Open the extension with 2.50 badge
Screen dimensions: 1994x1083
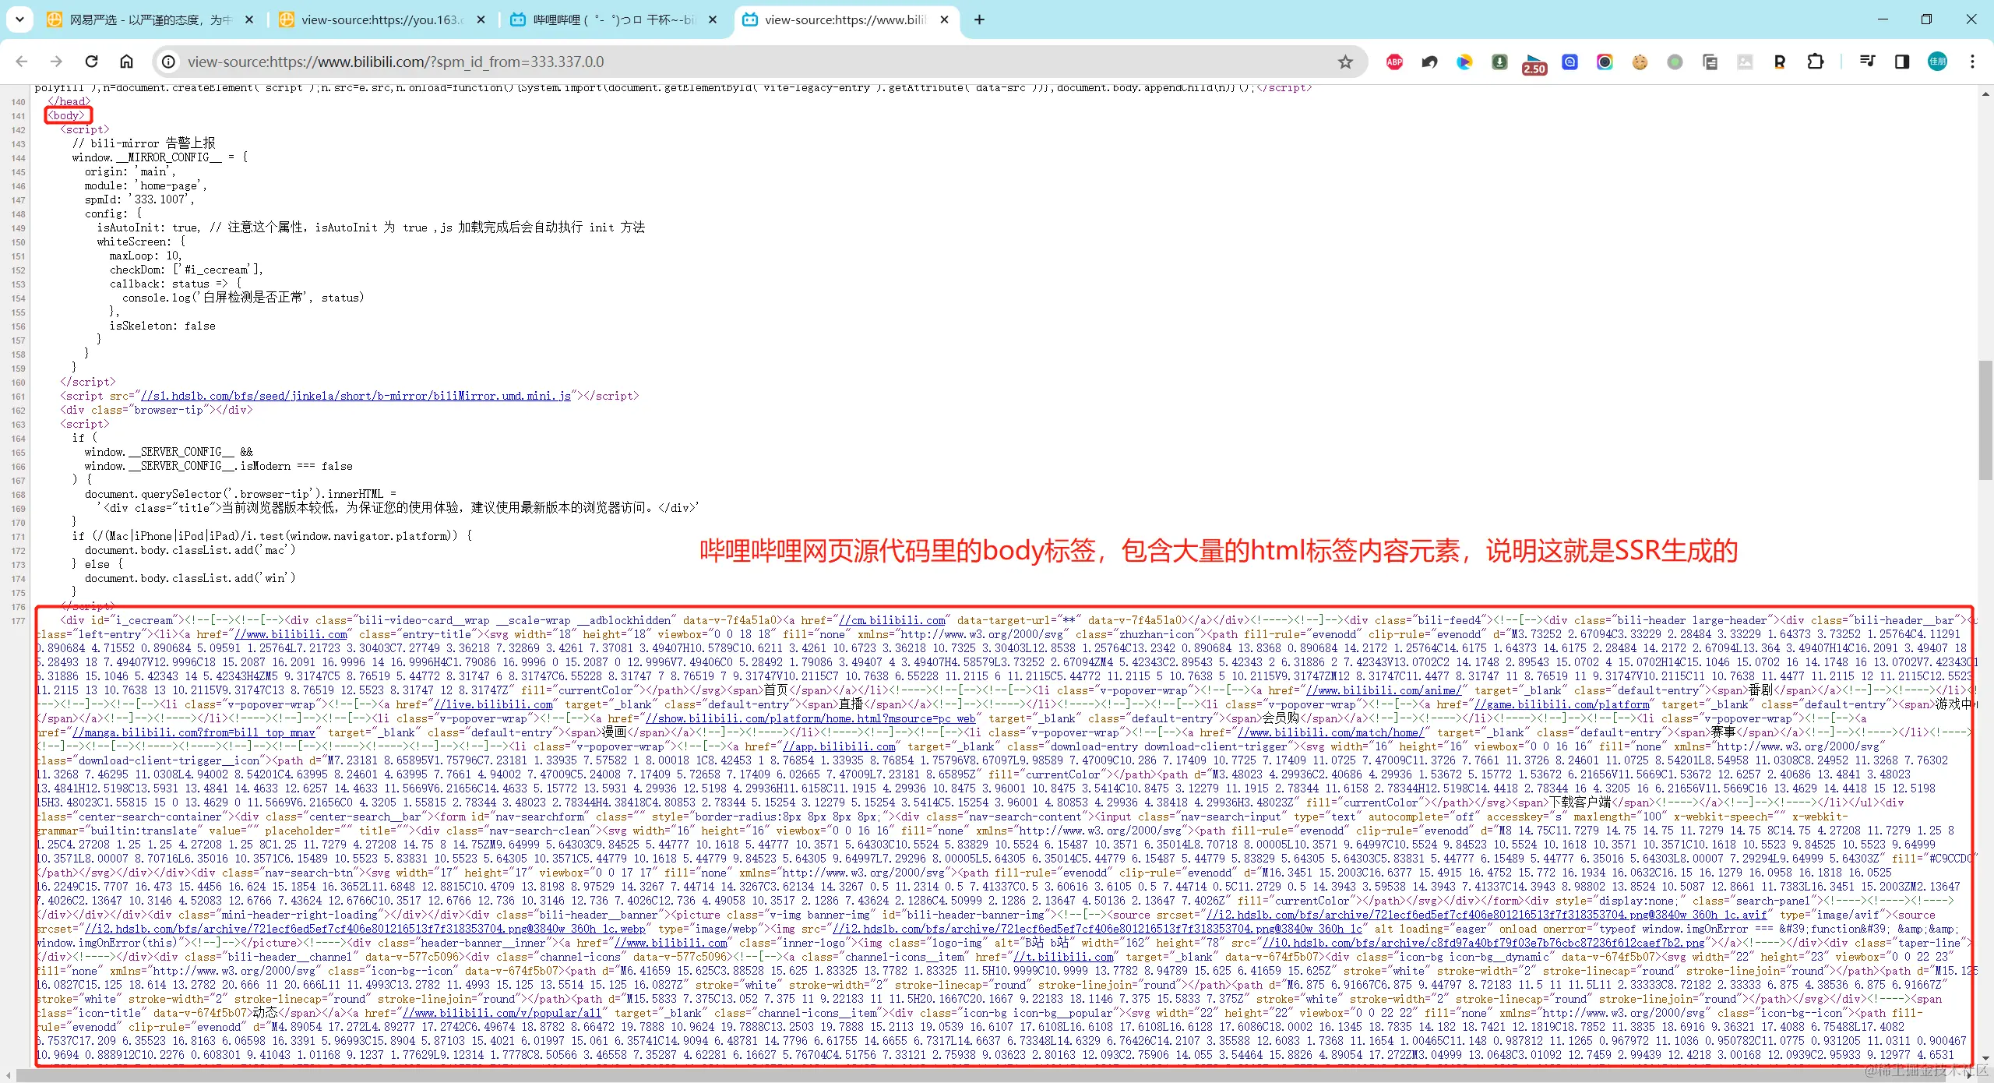(1534, 63)
